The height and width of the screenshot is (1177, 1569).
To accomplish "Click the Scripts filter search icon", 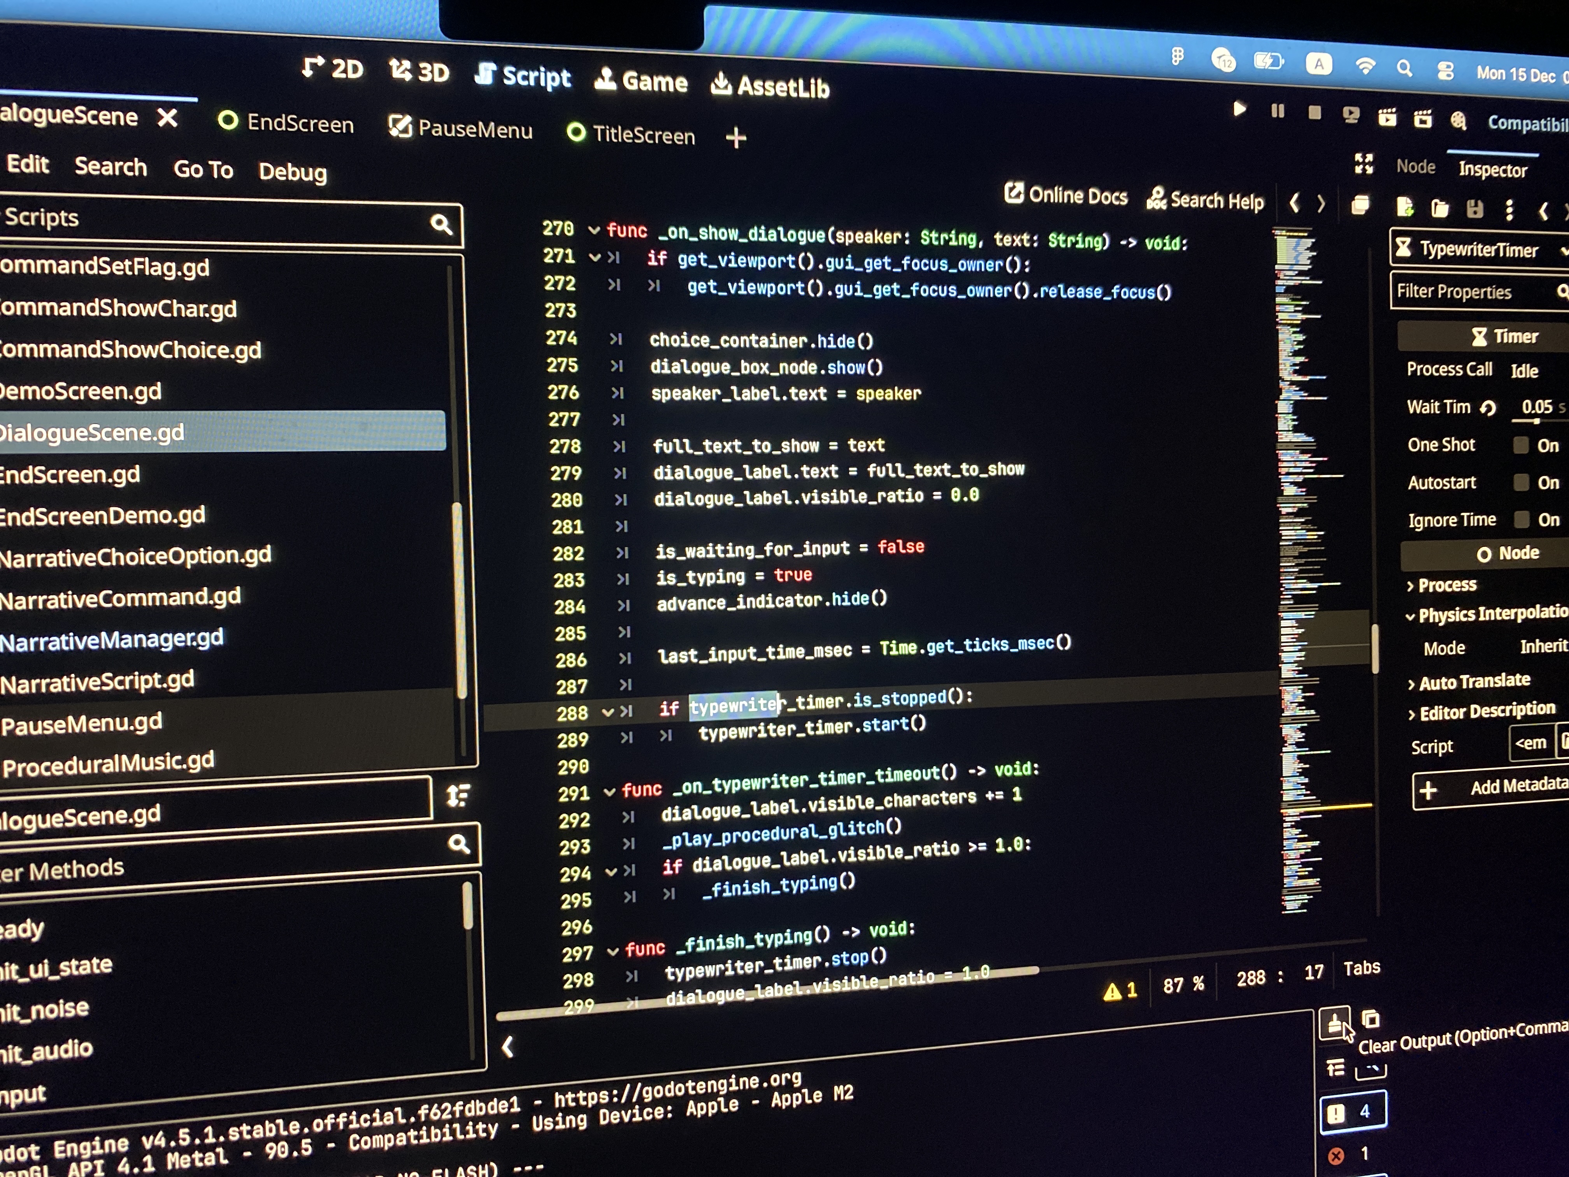I will point(441,225).
